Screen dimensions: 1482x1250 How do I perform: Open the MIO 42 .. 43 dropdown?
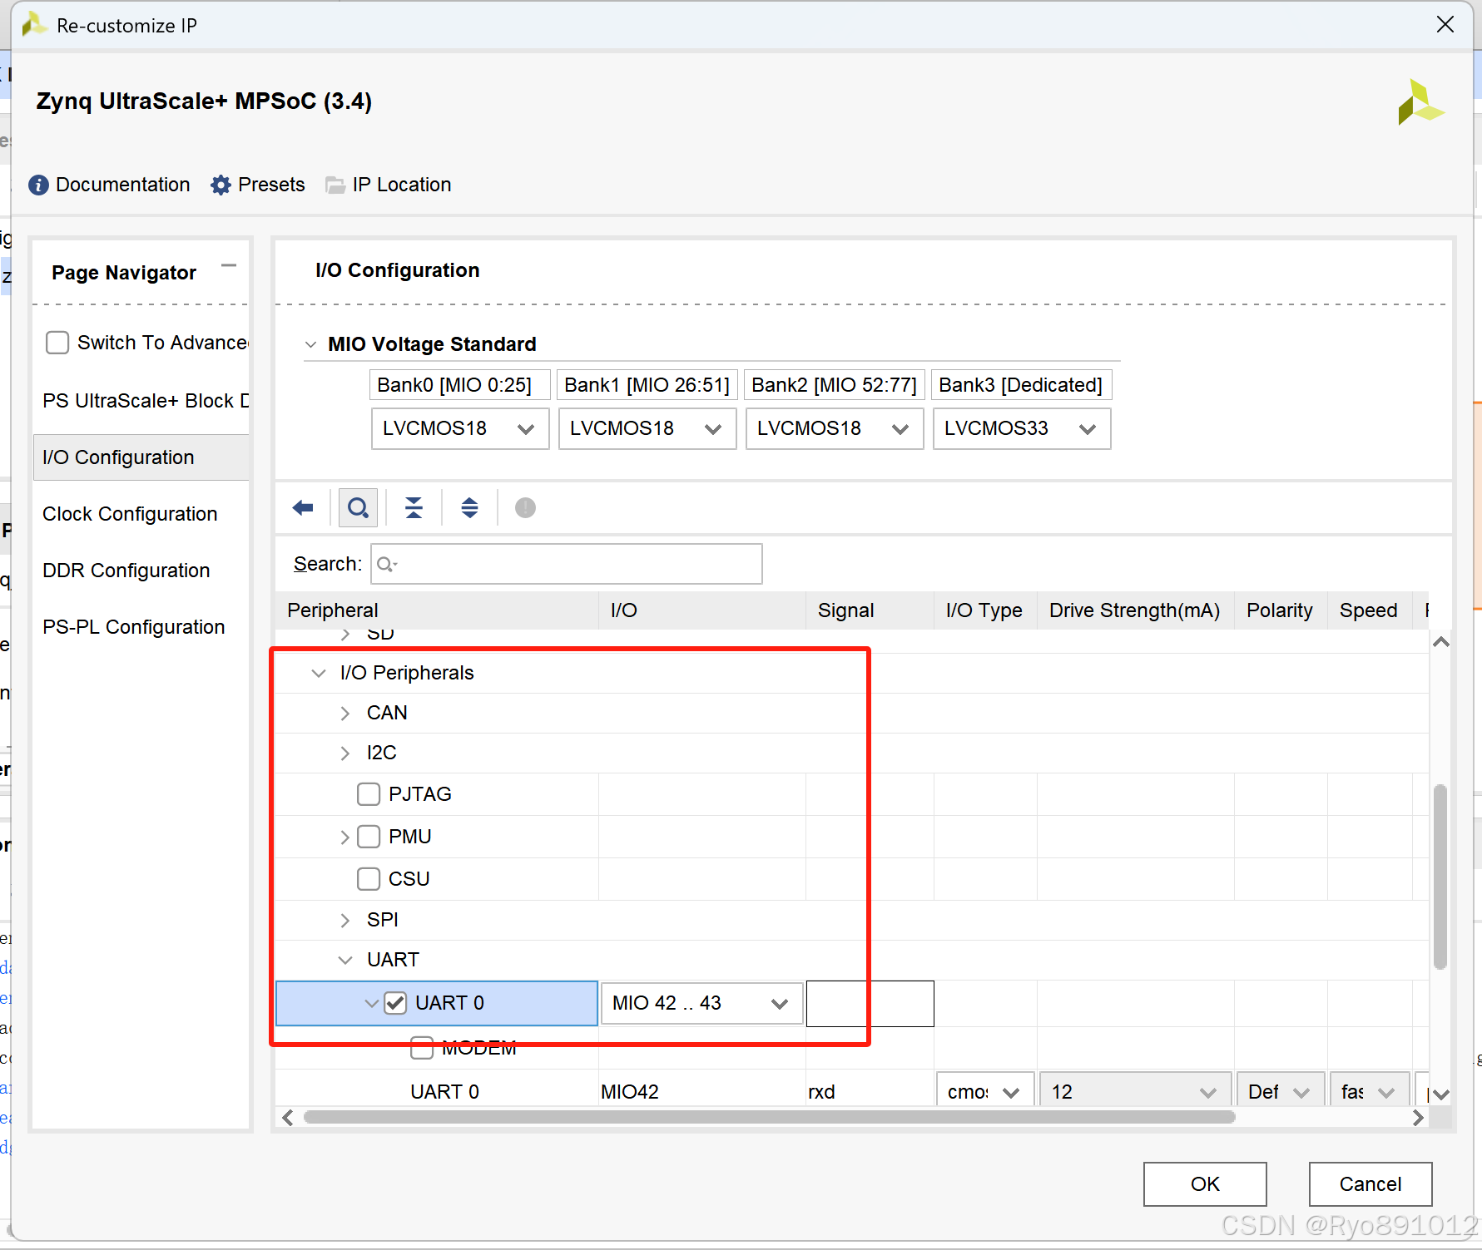point(701,1003)
